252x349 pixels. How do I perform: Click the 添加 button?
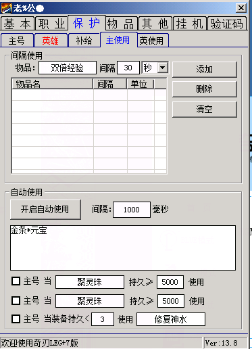205,70
